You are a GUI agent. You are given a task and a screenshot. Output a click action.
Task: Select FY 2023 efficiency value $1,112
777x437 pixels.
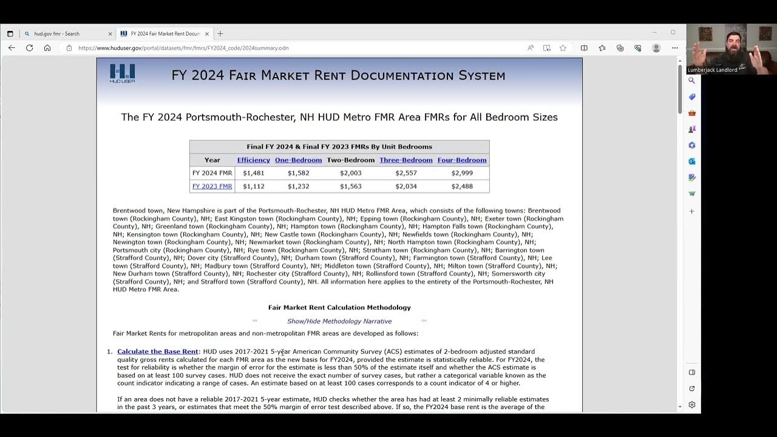pyautogui.click(x=253, y=186)
